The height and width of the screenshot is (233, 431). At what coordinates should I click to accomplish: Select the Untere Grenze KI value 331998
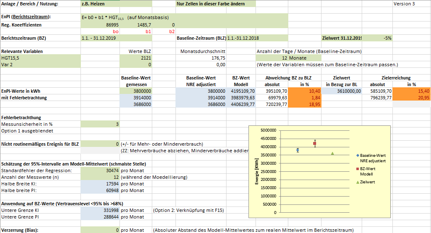click(100, 210)
